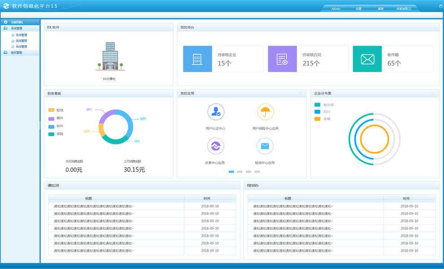Open the purple 待审核合同 contract icon tile
The height and width of the screenshot is (269, 444).
[282, 59]
